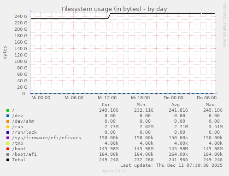Click the 'Mi 12:00' time axis label
The width and height of the screenshot is (229, 176).
point(107,98)
